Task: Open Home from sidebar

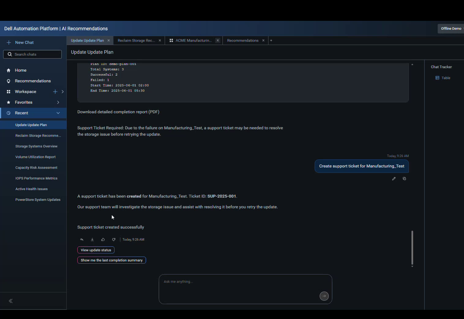Action: pyautogui.click(x=21, y=70)
